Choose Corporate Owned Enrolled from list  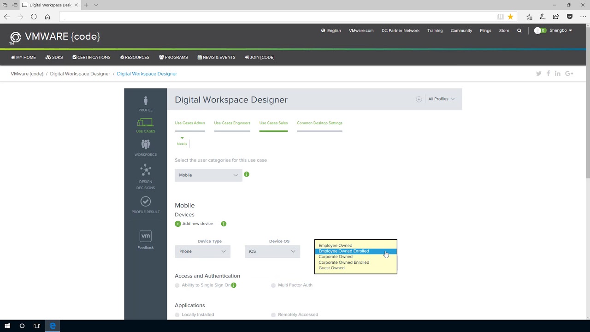click(x=344, y=262)
